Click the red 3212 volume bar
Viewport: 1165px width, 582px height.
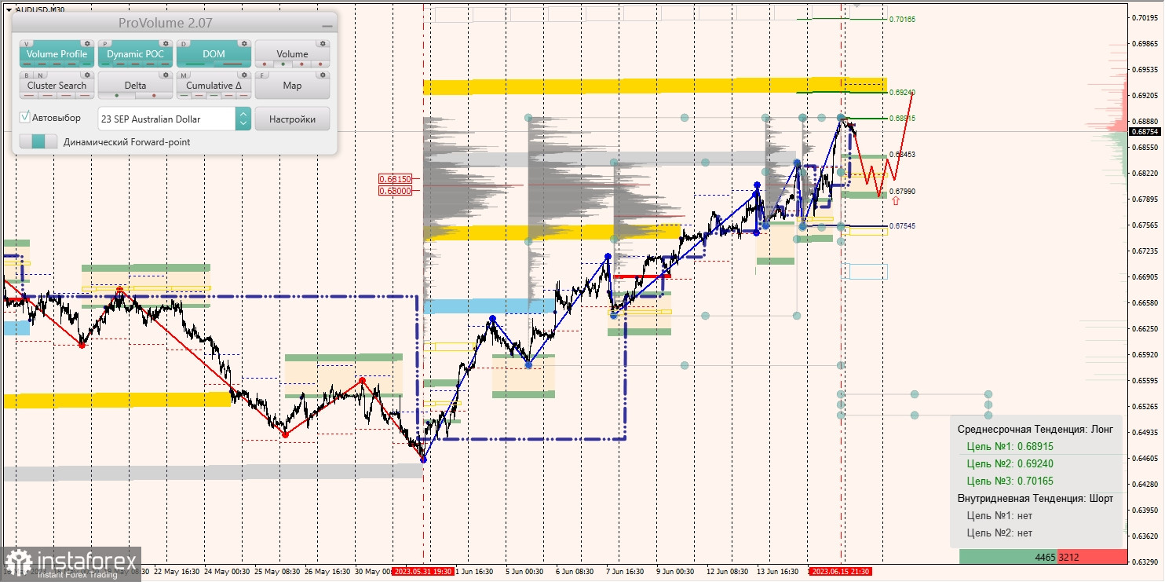click(1092, 557)
